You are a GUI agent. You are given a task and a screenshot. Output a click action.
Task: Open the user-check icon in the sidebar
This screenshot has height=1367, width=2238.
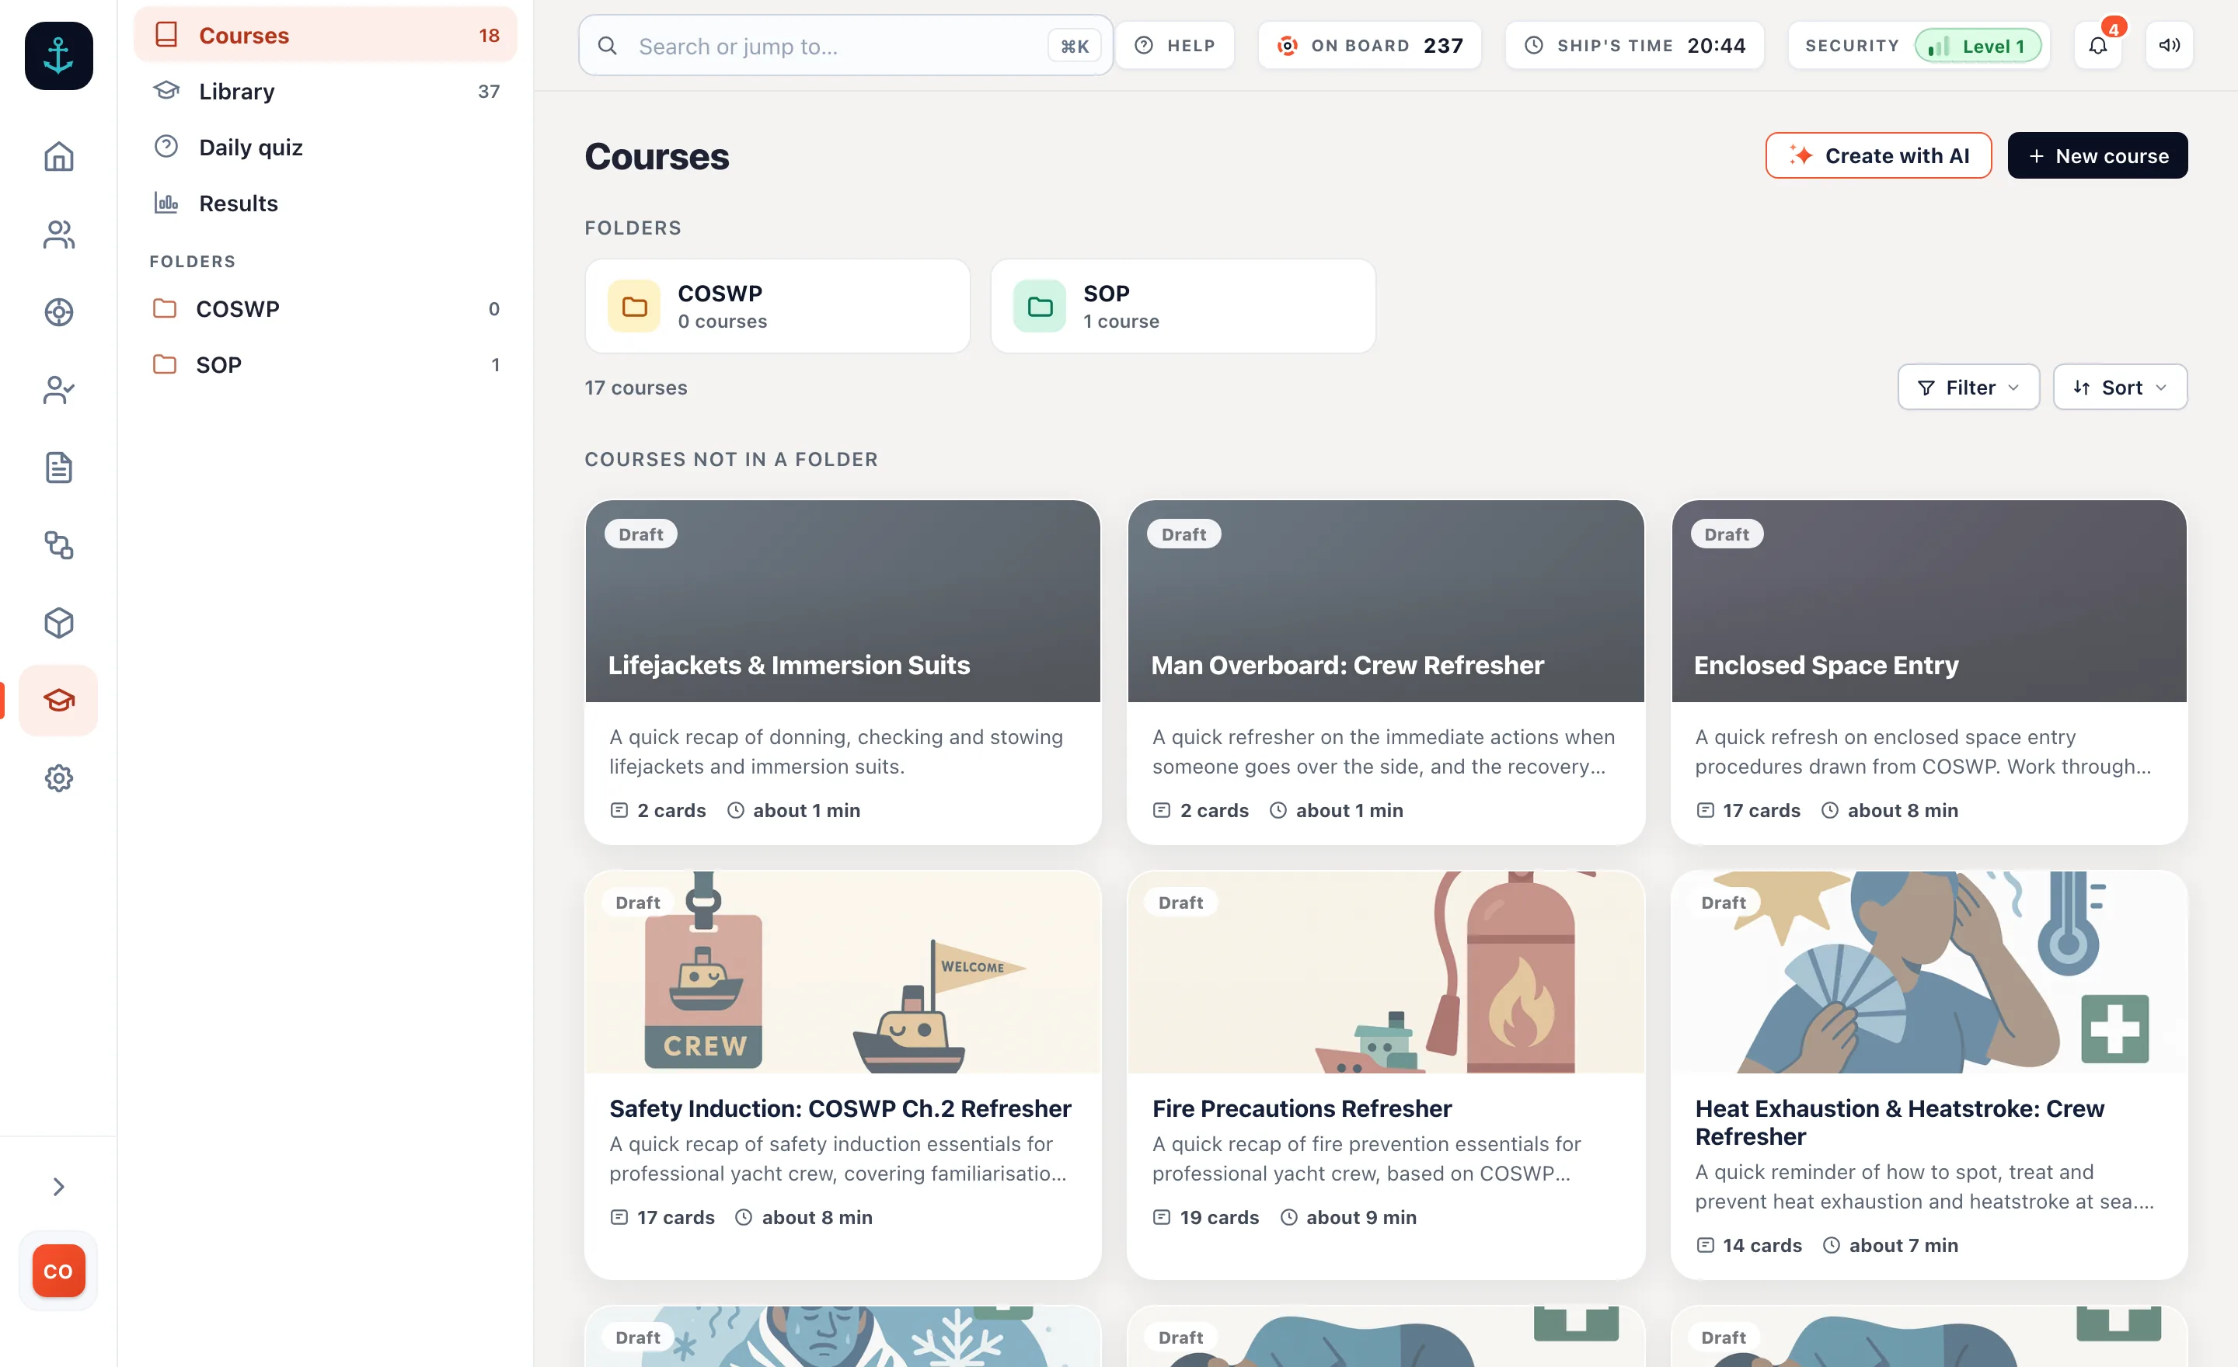[58, 389]
